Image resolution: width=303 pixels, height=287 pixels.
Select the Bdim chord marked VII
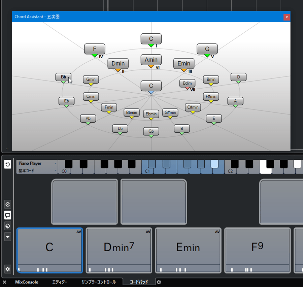click(187, 83)
